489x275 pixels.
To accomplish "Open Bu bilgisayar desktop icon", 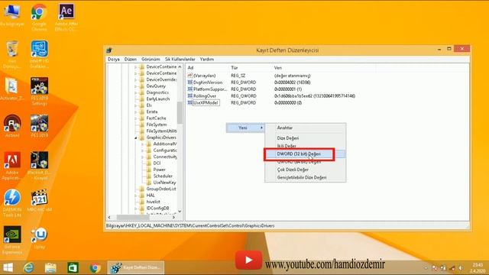I will click(x=12, y=15).
